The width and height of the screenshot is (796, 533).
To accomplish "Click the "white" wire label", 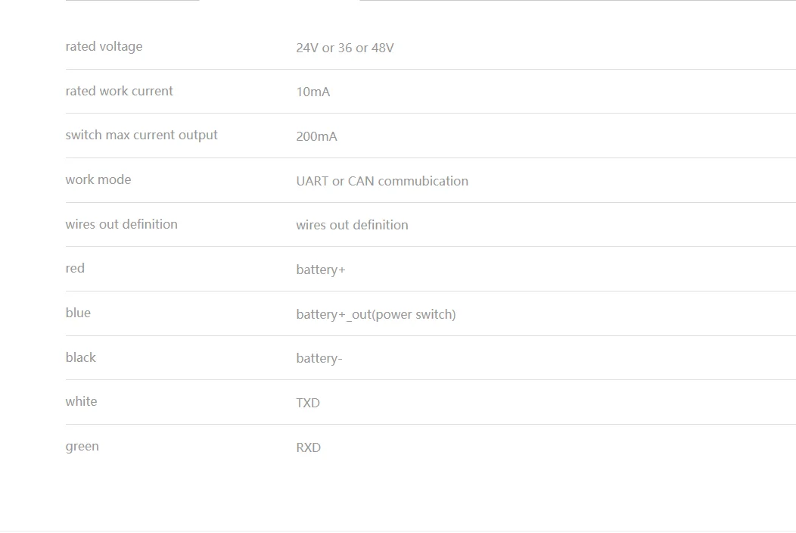I will point(81,401).
